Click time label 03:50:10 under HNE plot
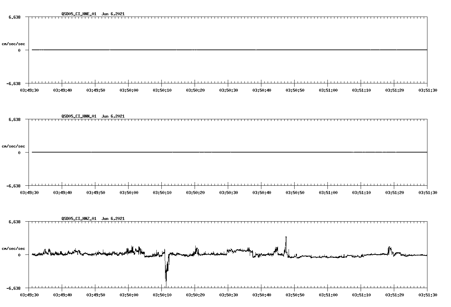Viewport: 451px width, 307px height. point(162,90)
